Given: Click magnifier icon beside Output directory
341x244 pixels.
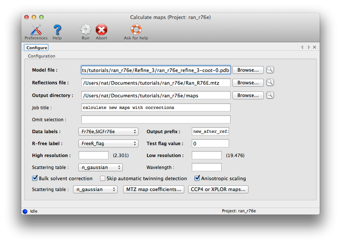Looking at the screenshot, I should pyautogui.click(x=270, y=96).
